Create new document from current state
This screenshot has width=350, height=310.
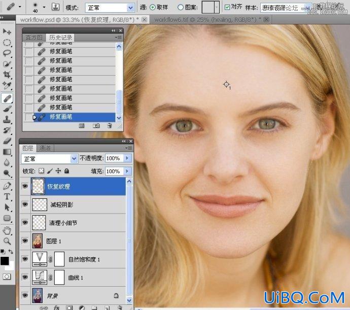(x=82, y=126)
